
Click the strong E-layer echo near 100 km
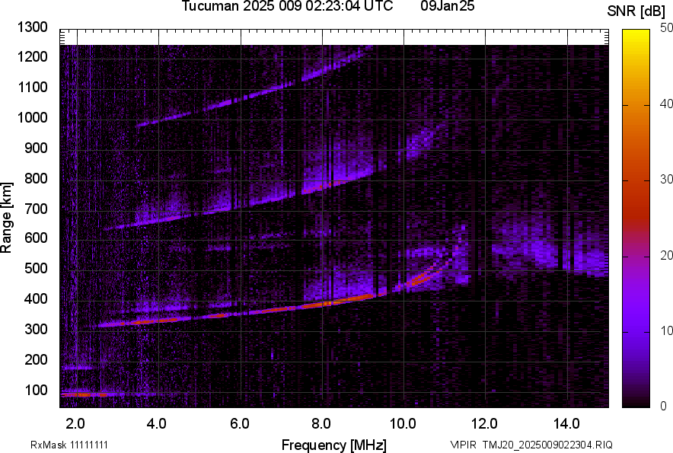click(x=84, y=394)
